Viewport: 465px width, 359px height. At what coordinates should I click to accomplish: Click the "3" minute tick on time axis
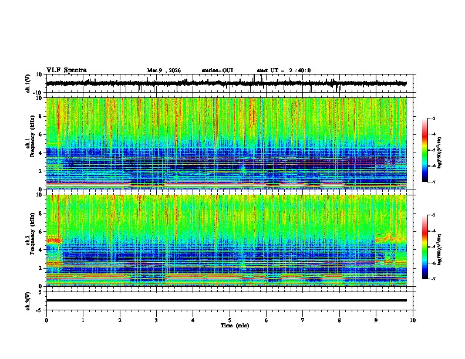pyautogui.click(x=156, y=320)
